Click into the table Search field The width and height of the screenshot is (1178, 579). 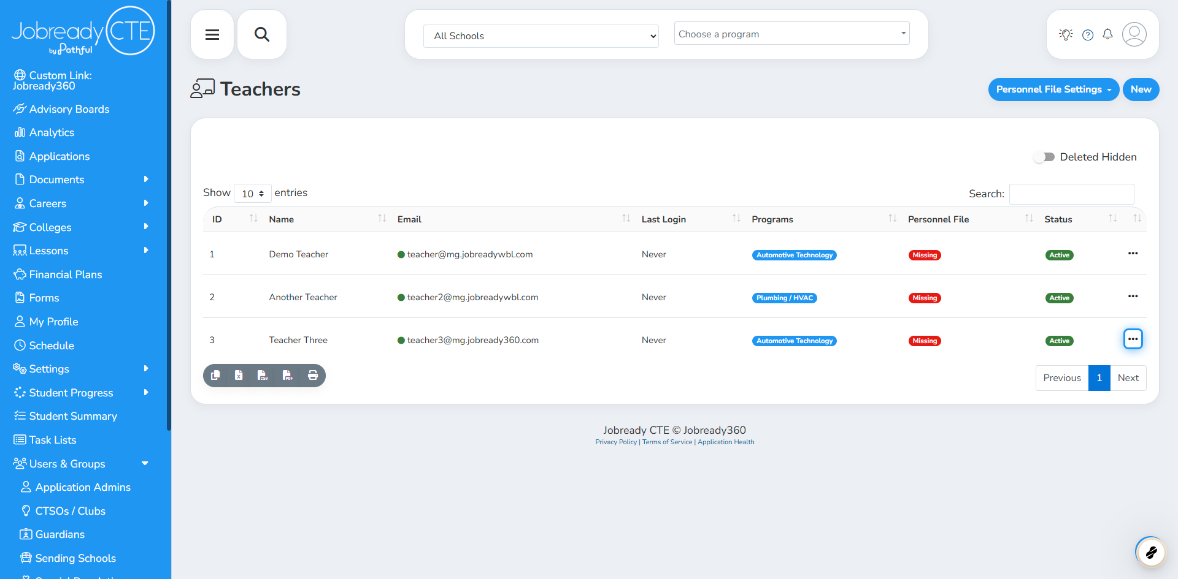[x=1071, y=194]
